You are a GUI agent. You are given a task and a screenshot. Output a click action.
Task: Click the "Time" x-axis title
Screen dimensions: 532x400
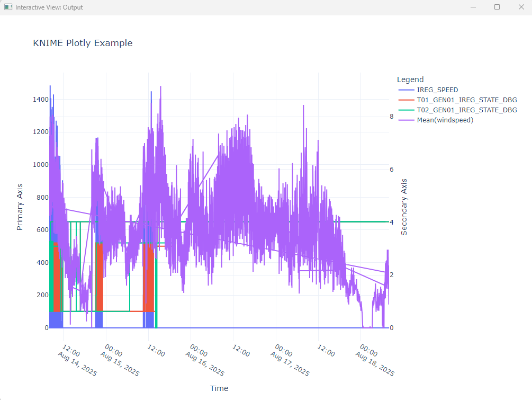219,388
